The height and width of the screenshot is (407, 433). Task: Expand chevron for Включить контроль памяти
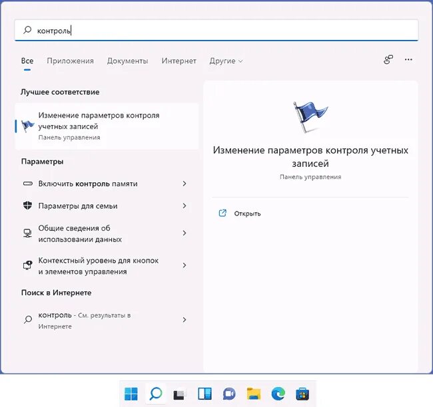click(185, 184)
